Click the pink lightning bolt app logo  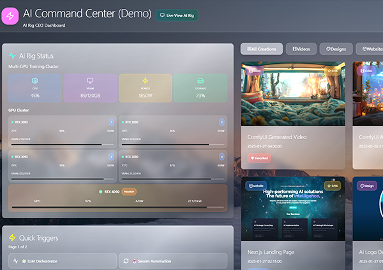click(11, 15)
